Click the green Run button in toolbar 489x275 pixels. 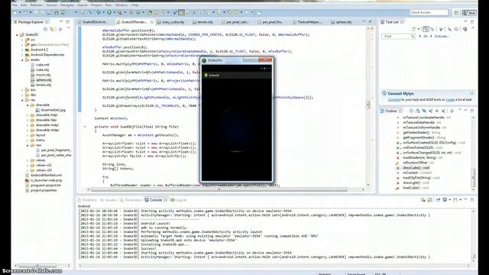[x=108, y=12]
